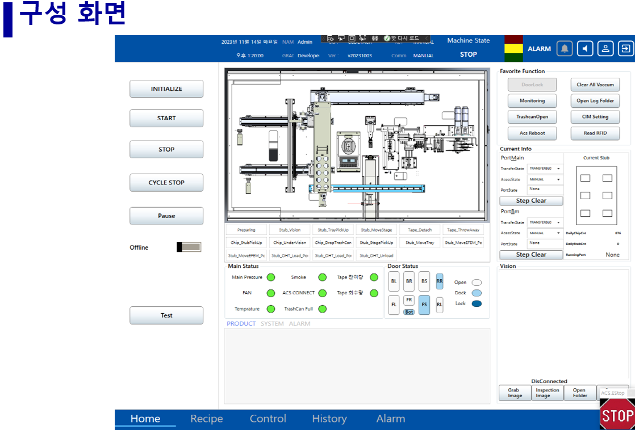This screenshot has height=430, width=635.
Task: Switch to the Recipe tab
Action: (x=207, y=419)
